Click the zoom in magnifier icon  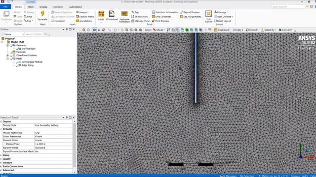coord(83,30)
